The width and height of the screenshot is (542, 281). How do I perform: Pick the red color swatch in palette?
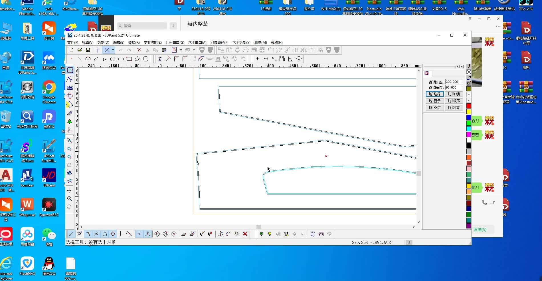pyautogui.click(x=469, y=106)
